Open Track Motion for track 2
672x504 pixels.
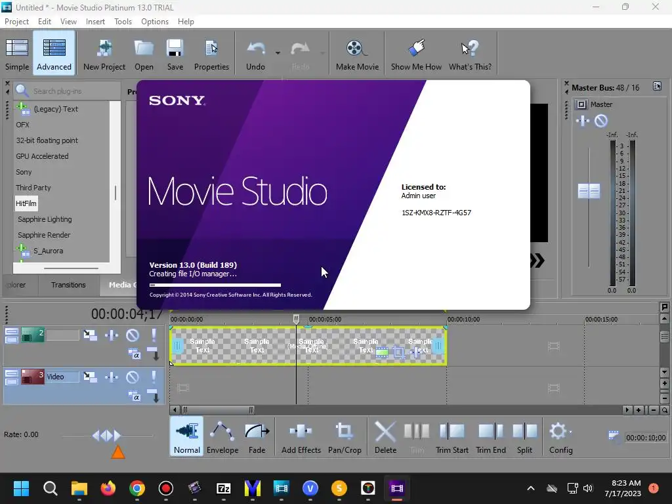[x=90, y=335]
